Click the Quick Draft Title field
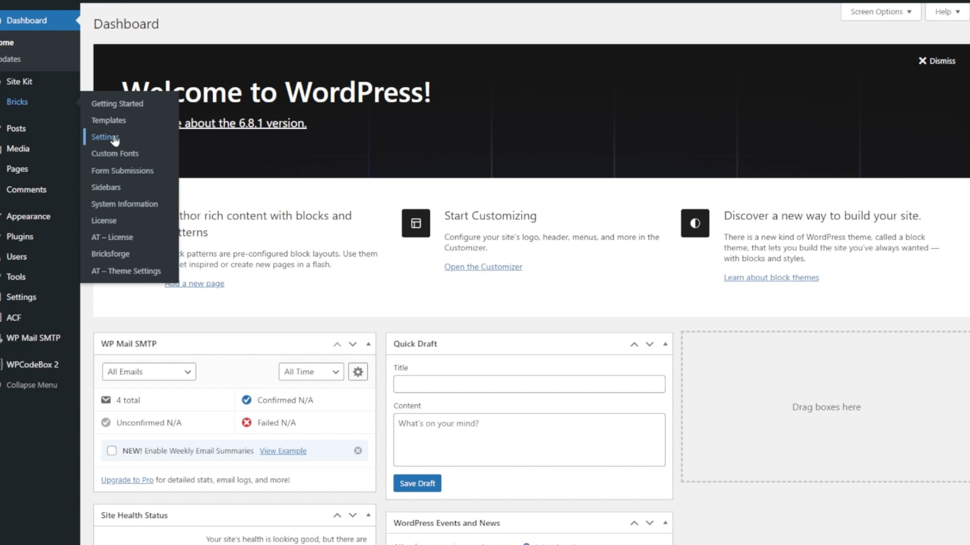The height and width of the screenshot is (545, 970). click(x=529, y=384)
